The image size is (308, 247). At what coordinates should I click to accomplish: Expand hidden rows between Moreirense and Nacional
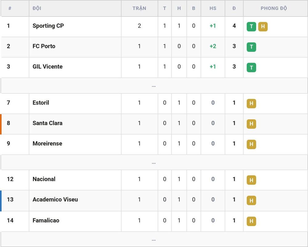tap(154, 162)
